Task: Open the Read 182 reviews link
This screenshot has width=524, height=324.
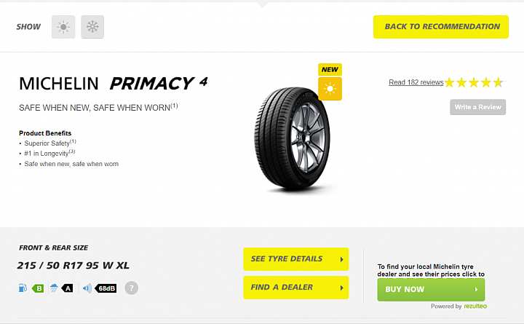Action: (x=416, y=82)
